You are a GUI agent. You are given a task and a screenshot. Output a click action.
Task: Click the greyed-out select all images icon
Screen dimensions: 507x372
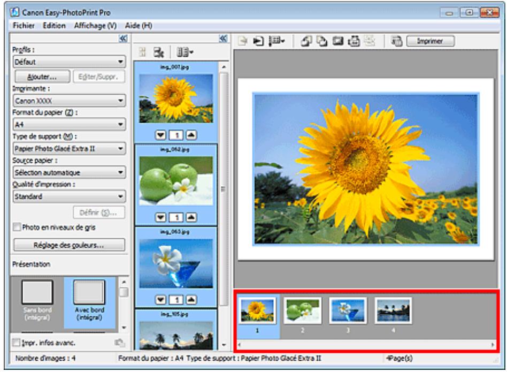[x=142, y=52]
